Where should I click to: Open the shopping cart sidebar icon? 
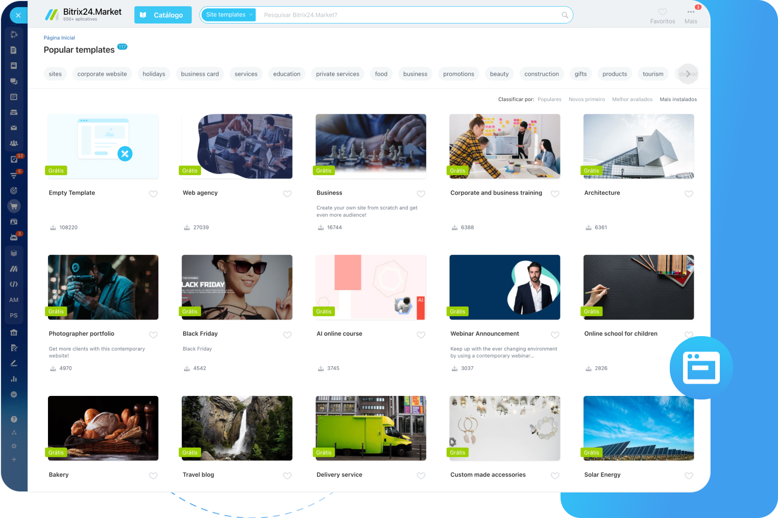point(14,206)
